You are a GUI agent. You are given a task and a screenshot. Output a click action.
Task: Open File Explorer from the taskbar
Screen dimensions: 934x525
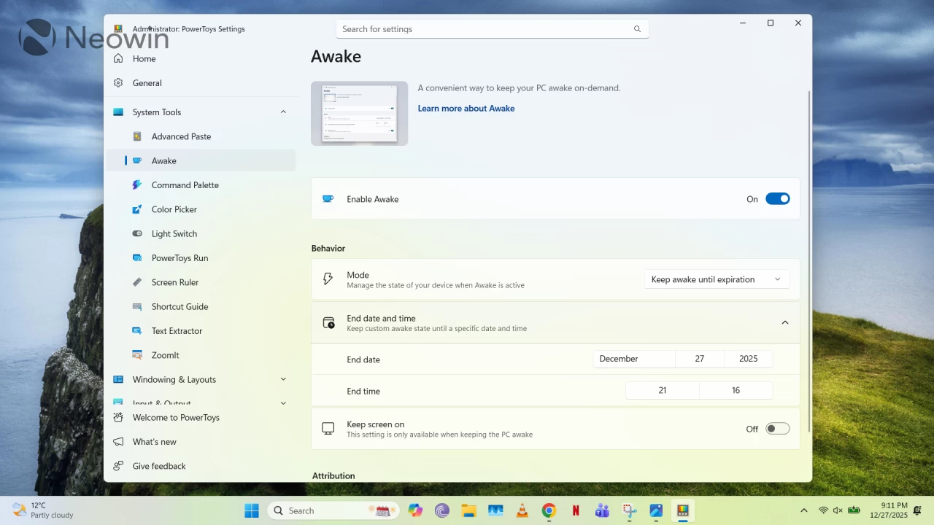click(468, 510)
